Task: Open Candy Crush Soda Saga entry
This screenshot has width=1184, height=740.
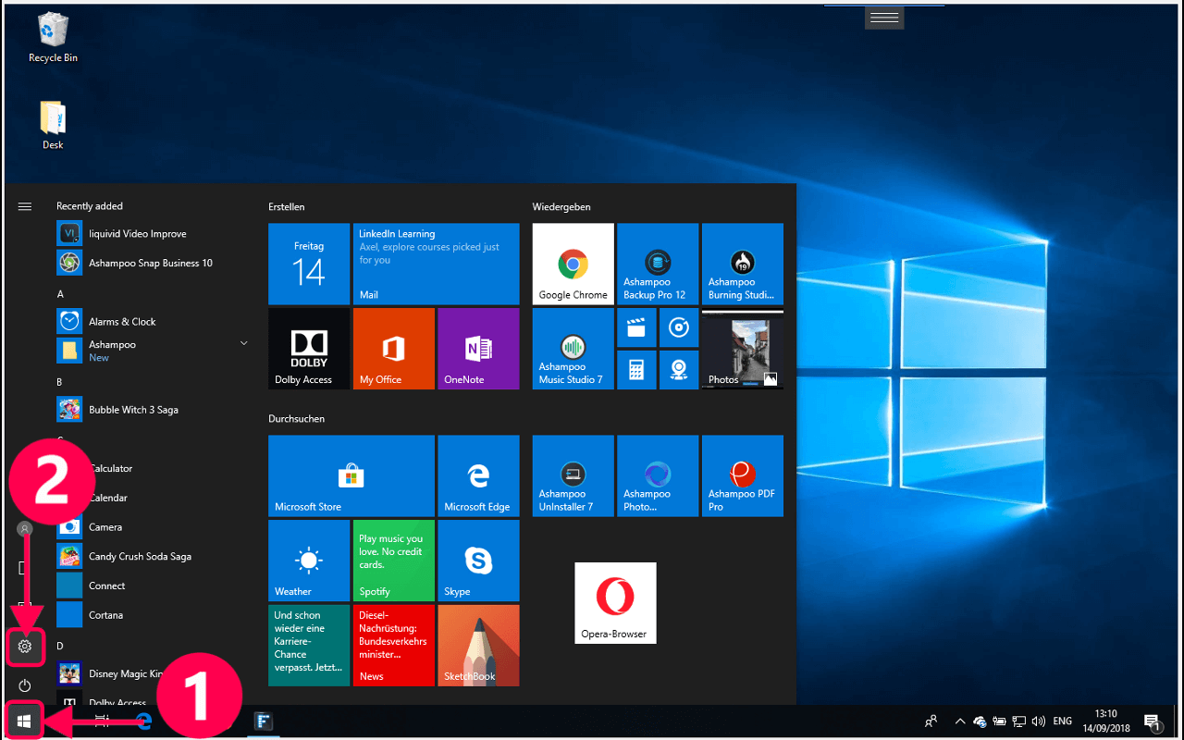Action: point(153,557)
